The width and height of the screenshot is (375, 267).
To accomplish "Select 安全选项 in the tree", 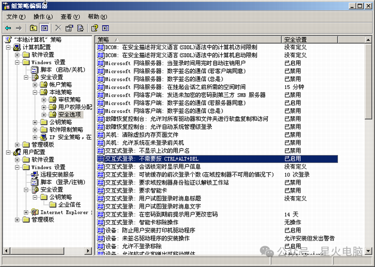I will tap(70, 115).
